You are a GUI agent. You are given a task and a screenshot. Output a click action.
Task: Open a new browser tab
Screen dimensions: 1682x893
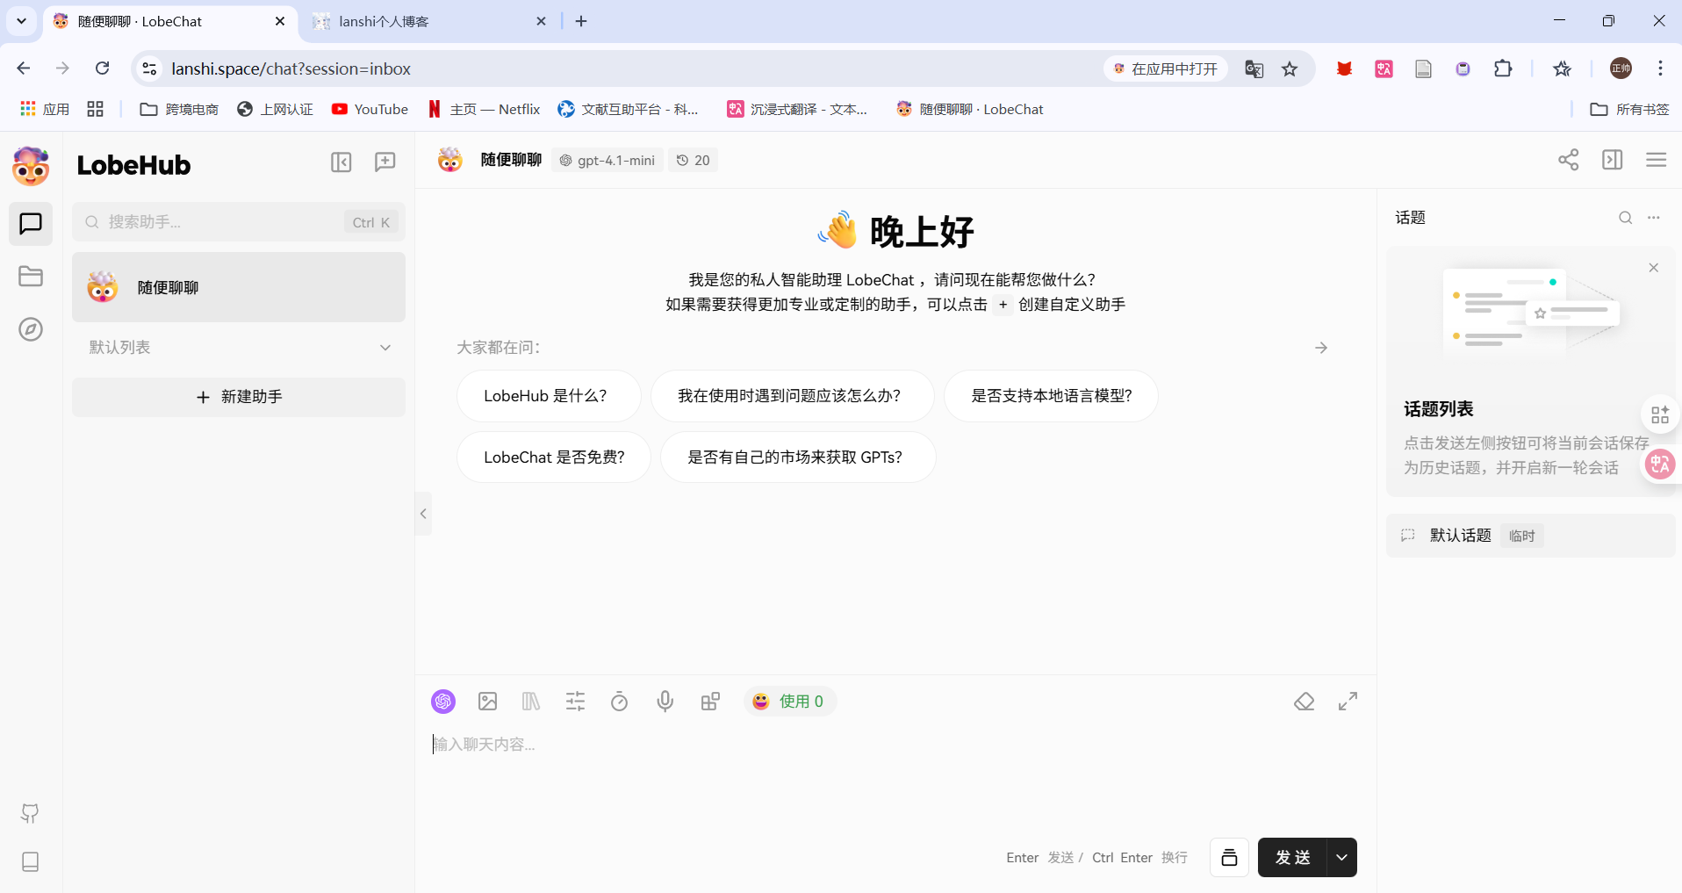(x=581, y=21)
